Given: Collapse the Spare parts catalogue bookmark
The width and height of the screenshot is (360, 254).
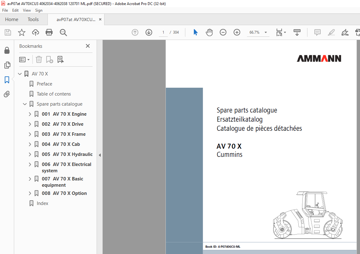Looking at the screenshot, I should pos(25,104).
